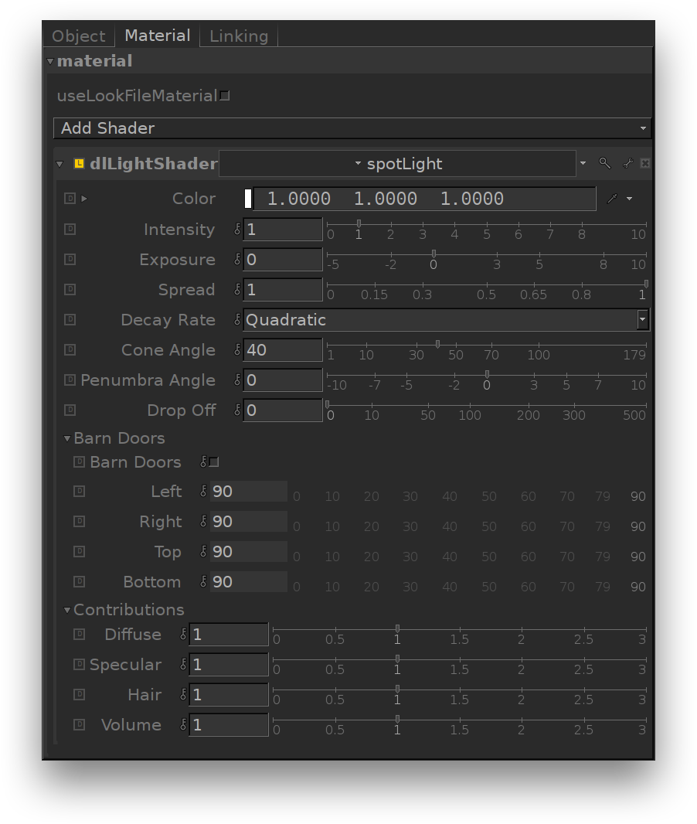Open the spotLight shader selector

[x=397, y=164]
